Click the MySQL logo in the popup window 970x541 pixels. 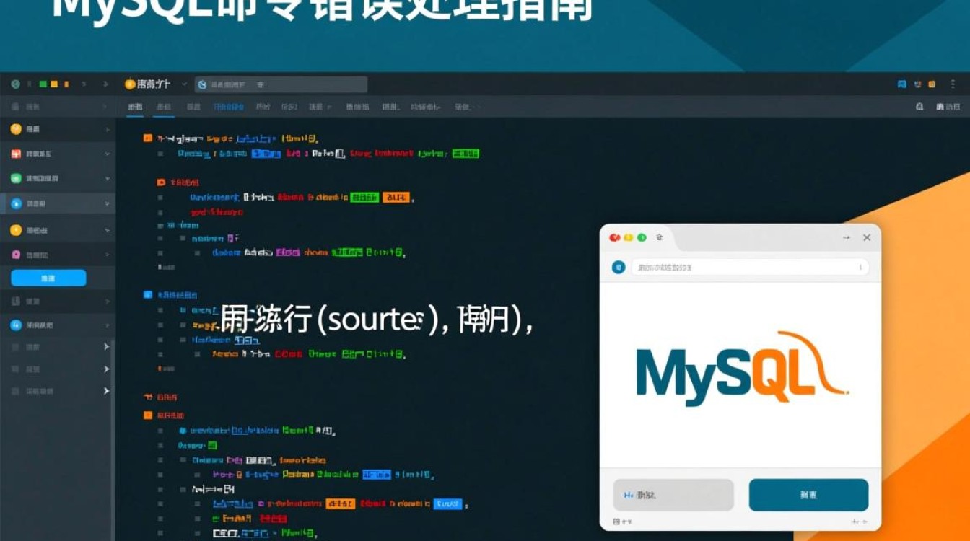(741, 369)
